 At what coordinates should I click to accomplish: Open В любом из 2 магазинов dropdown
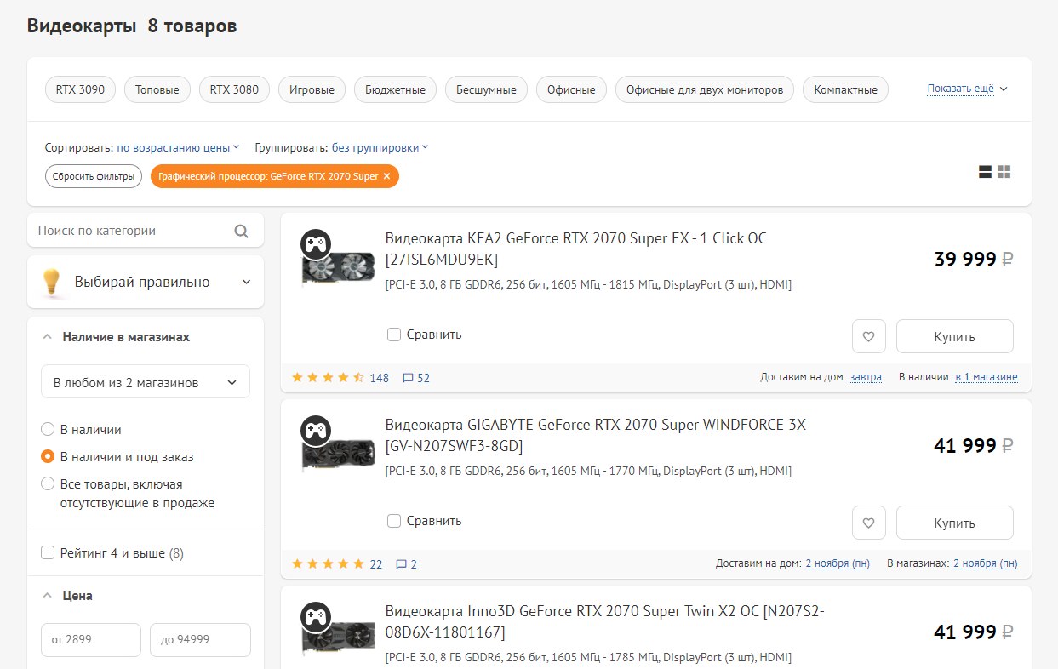point(146,382)
